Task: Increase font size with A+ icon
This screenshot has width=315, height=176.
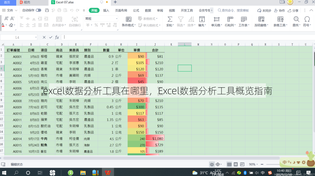Action: [6, 19]
